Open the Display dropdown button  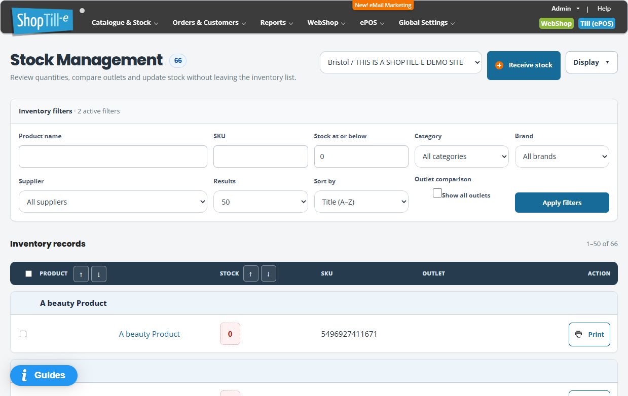[x=592, y=62]
